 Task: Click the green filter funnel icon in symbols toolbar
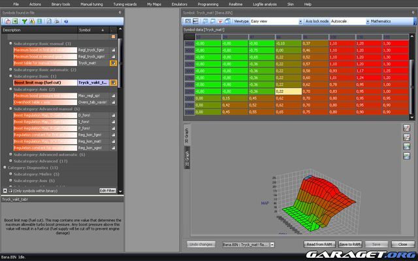point(25,22)
